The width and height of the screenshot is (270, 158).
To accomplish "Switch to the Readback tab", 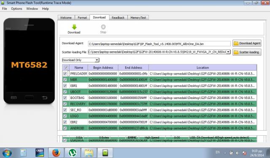I will 118,18.
